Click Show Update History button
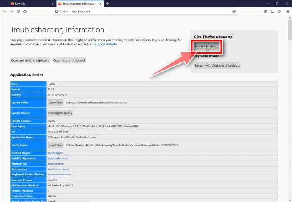 click(x=60, y=113)
